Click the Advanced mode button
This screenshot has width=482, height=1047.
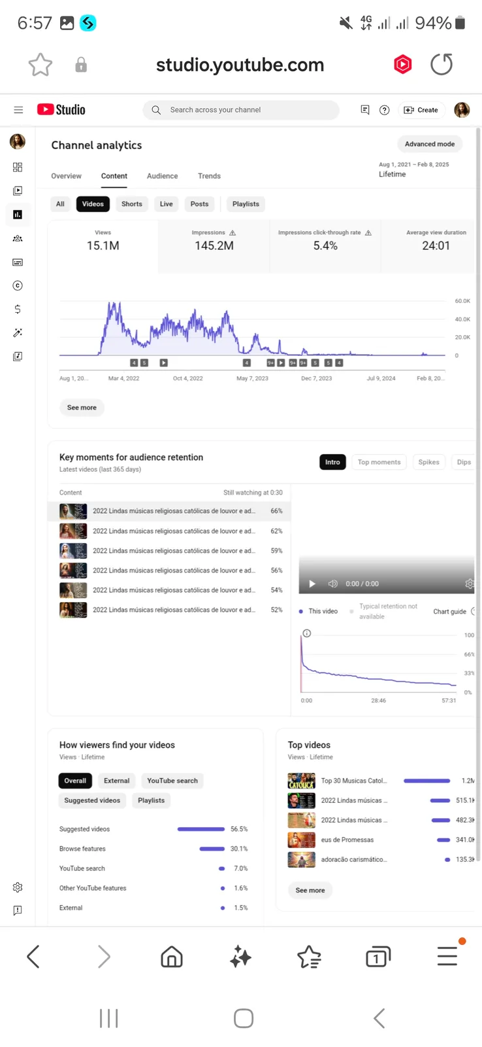point(430,144)
